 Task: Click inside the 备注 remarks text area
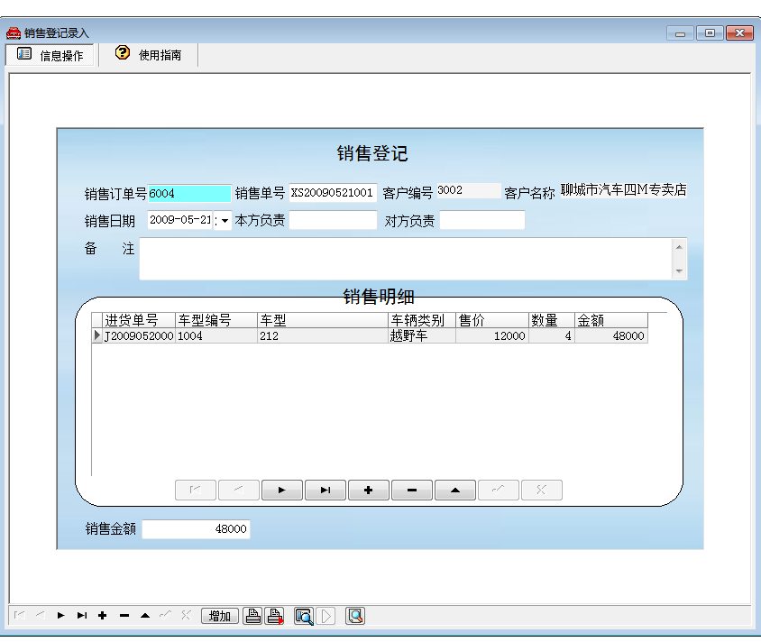coord(406,259)
